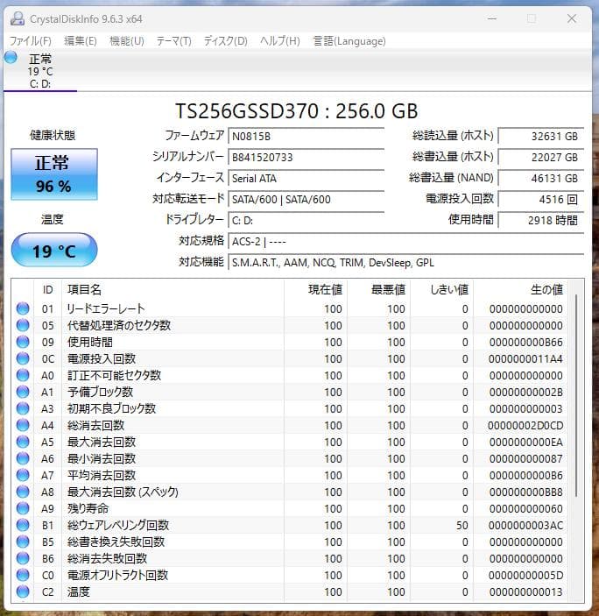This screenshot has width=599, height=616.
Task: Click status orb for 0C 電源投入回数 row
Action: 23,358
